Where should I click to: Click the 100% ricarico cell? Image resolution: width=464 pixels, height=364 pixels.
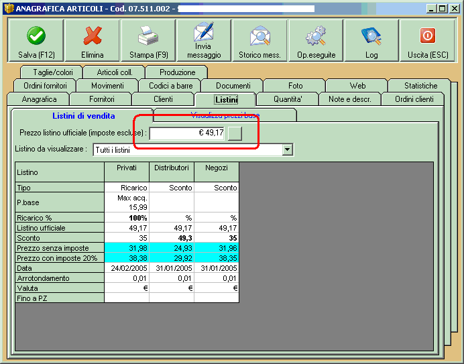(x=127, y=218)
